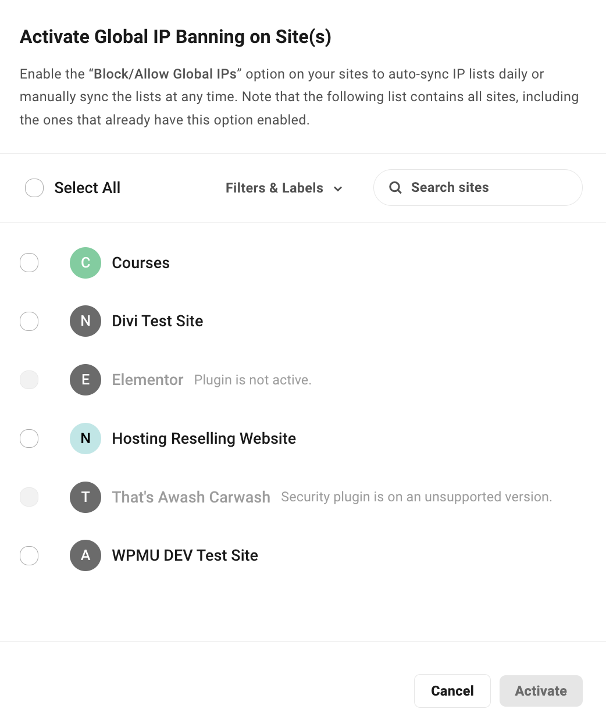Click the chevron next to Filters & Labels
This screenshot has height=727, width=606.
[x=338, y=189]
